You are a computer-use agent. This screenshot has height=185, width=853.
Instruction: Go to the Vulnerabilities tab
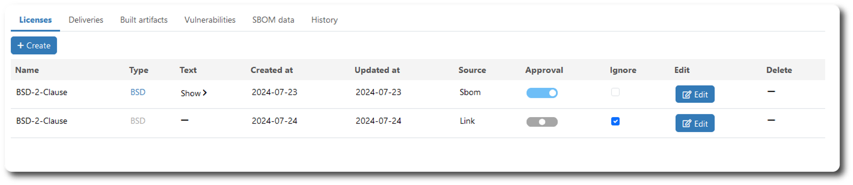[x=210, y=20]
